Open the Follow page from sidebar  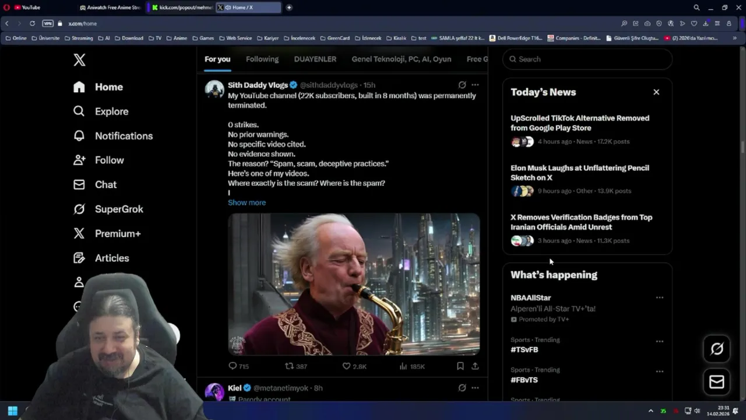coord(98,160)
